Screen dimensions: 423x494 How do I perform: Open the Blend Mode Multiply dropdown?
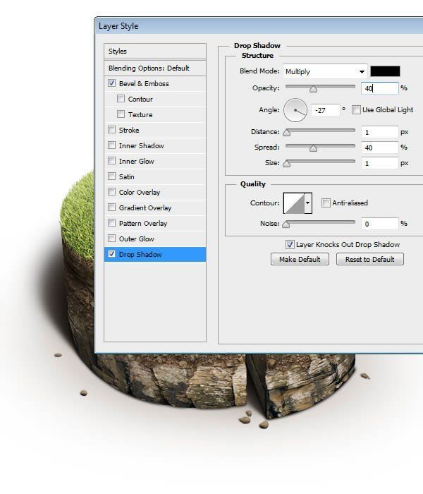[x=325, y=71]
